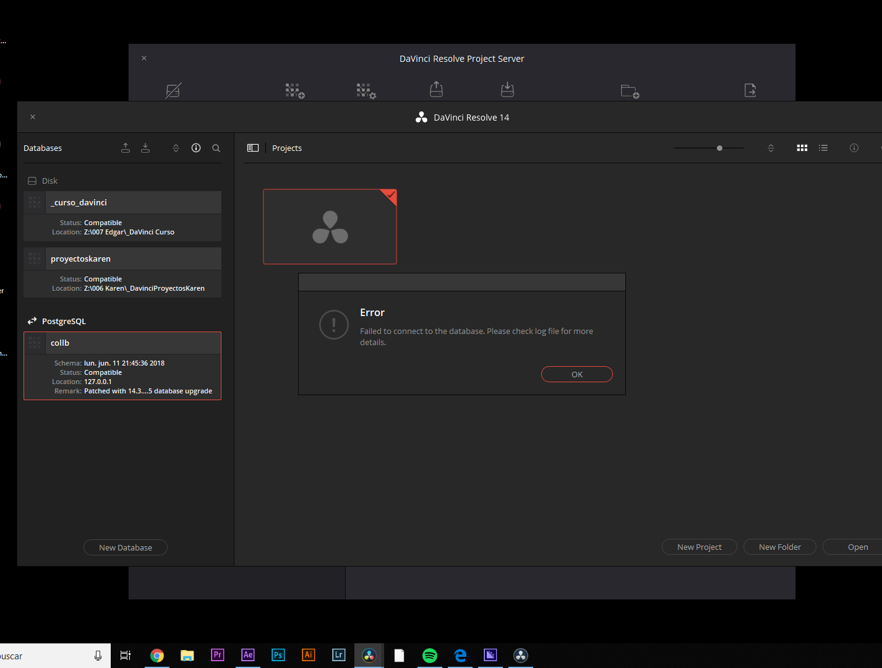
Task: Open Adobe Lightroom from the taskbar
Action: coord(339,656)
